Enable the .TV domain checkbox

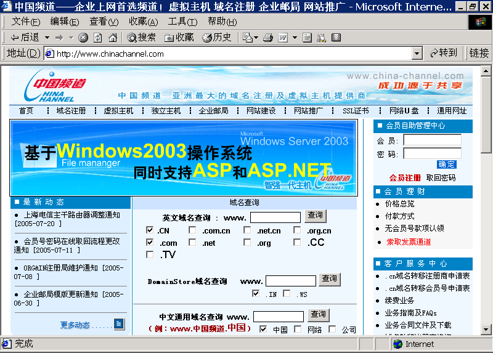[150, 254]
